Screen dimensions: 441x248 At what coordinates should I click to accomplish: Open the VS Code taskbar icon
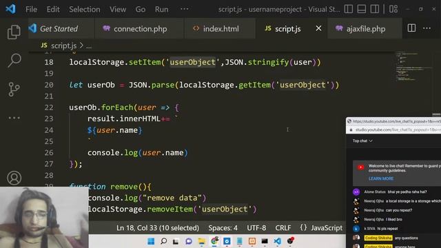(x=277, y=241)
